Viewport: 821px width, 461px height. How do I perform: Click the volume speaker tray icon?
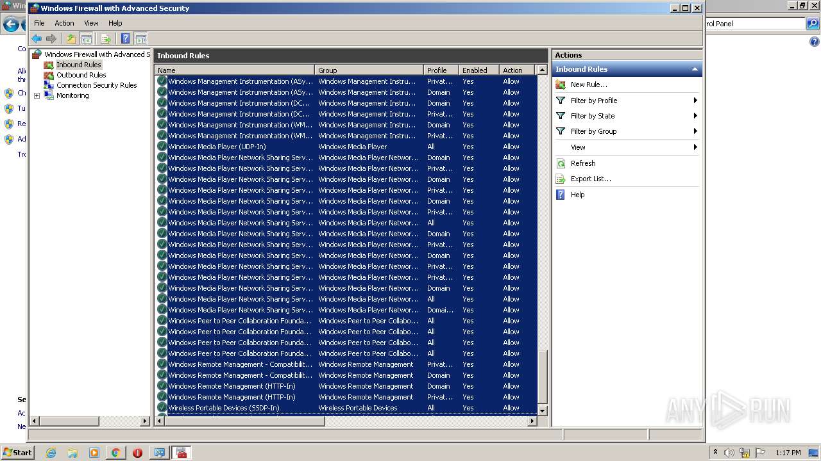click(x=729, y=453)
